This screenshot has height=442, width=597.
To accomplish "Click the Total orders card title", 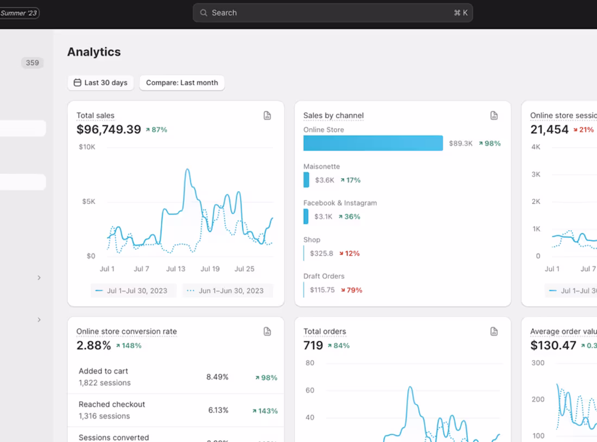I will coord(325,331).
